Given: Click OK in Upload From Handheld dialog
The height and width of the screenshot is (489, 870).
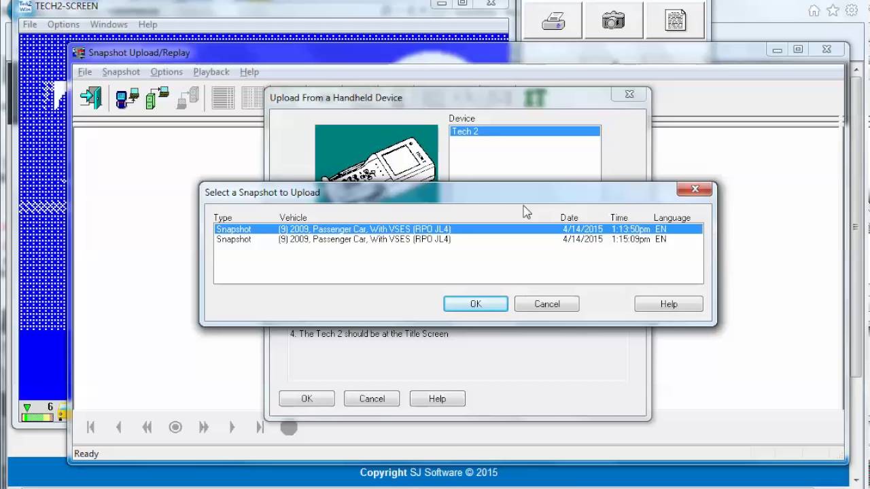Looking at the screenshot, I should pos(307,399).
